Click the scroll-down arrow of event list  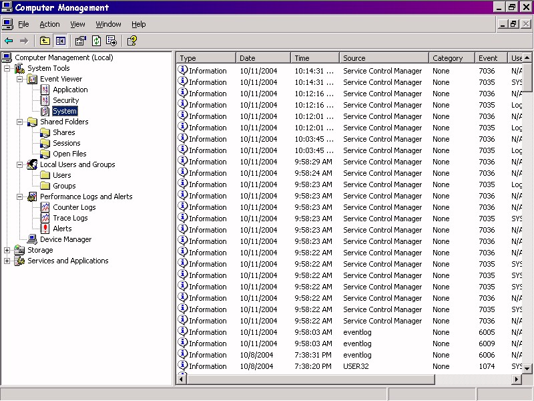[527, 368]
